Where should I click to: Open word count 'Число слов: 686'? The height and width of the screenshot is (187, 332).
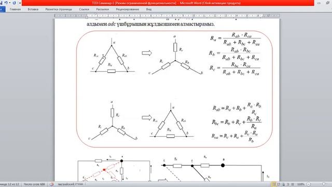click(x=34, y=184)
